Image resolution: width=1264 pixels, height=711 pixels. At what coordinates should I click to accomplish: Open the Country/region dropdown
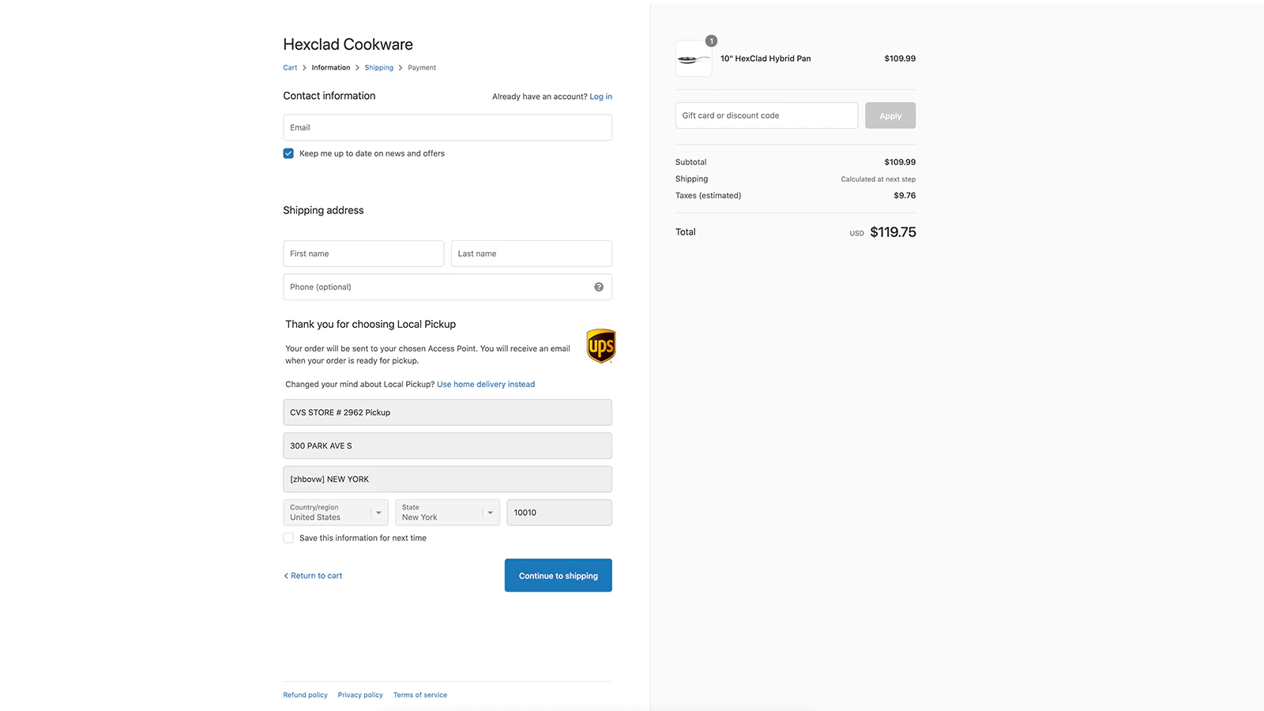point(336,513)
